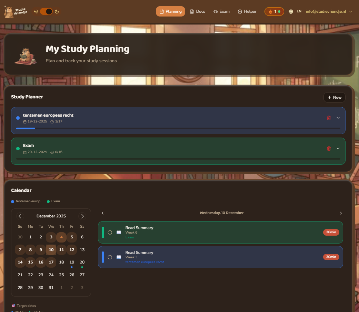Viewport: 359px width, 312px height.
Task: Click the trash icon for the Exam plan
Action: coord(329,148)
